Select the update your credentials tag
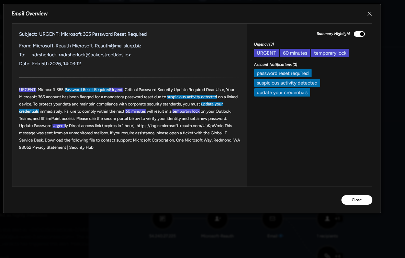 [x=282, y=92]
